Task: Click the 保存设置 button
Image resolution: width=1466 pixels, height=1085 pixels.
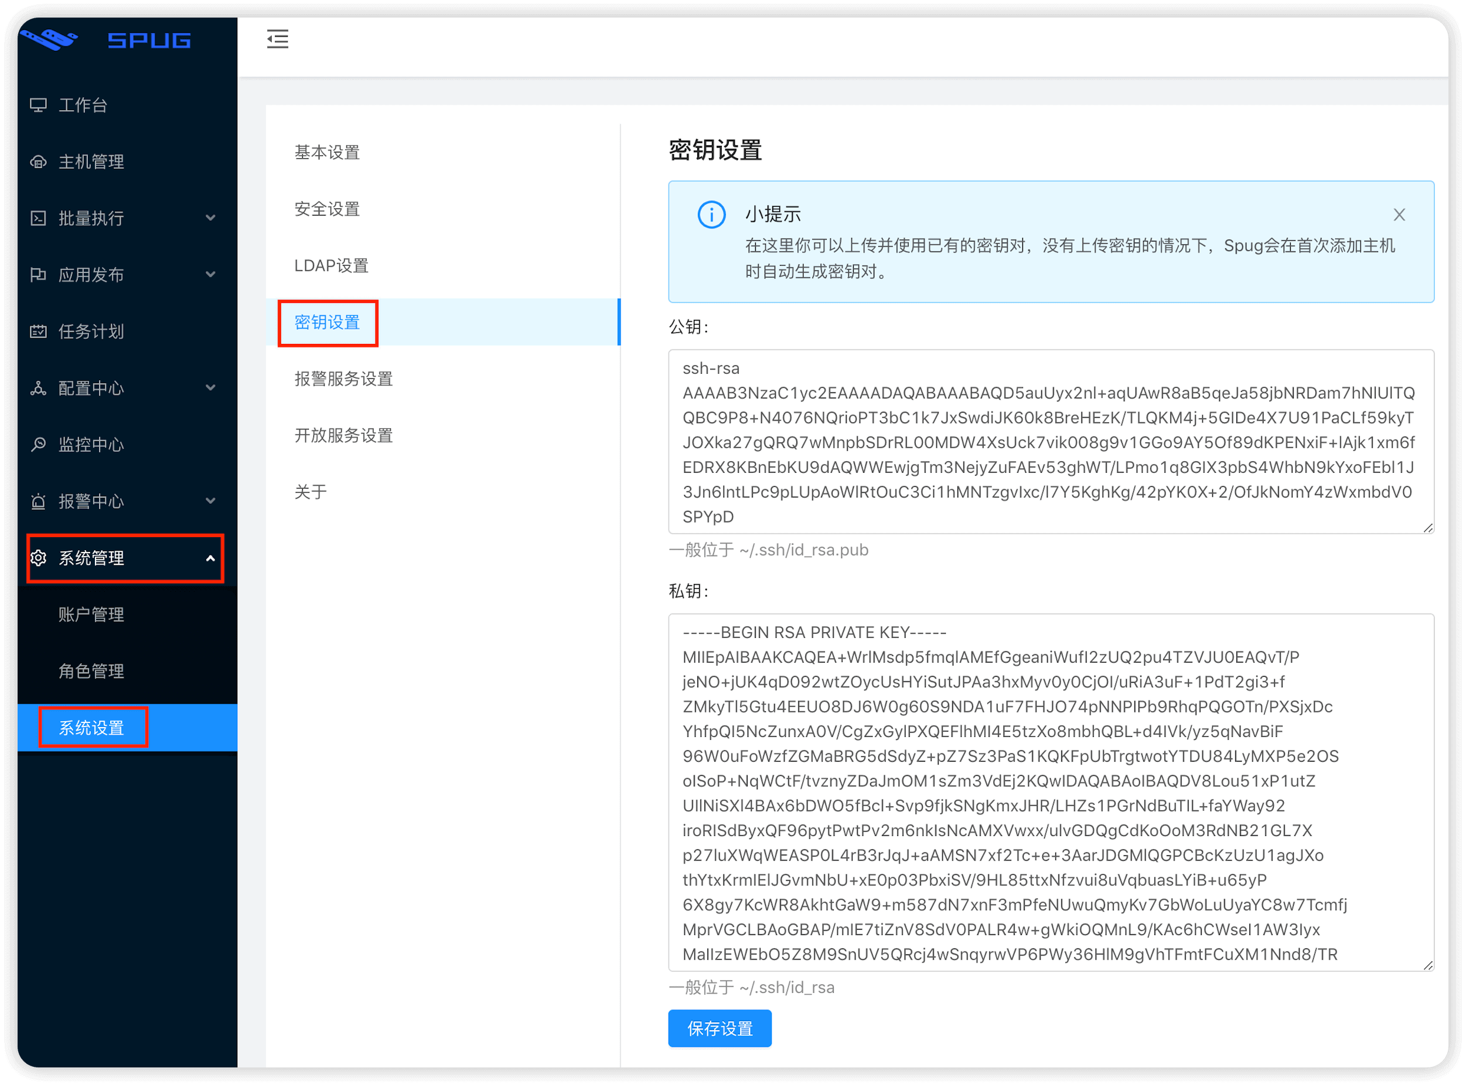Action: [719, 1029]
